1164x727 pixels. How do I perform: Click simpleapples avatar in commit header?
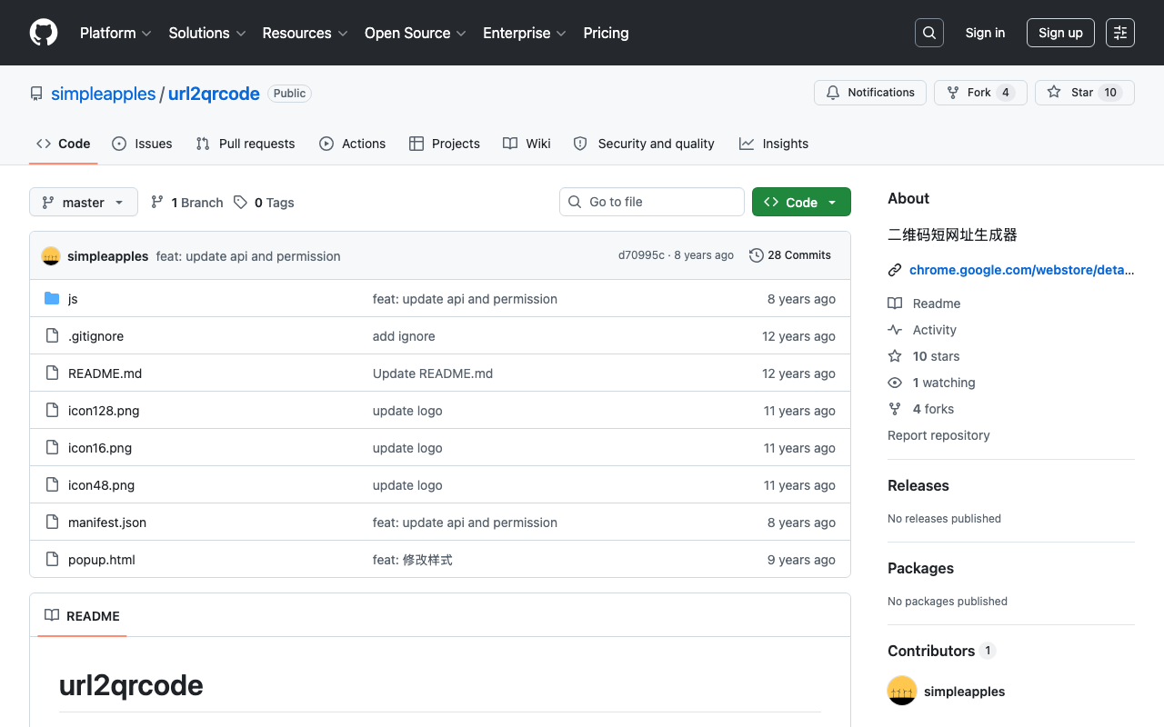click(51, 256)
